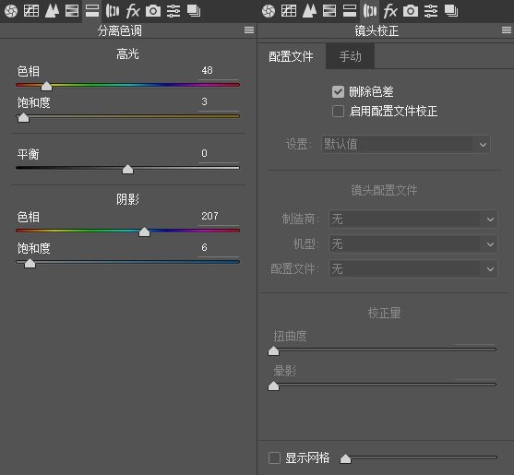Select Camera Calibration icon in right toolbar
The width and height of the screenshot is (514, 475).
click(x=411, y=11)
